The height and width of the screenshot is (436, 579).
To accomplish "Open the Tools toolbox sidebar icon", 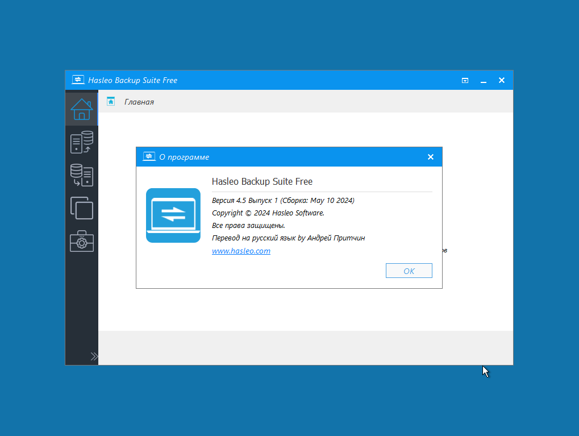I will [82, 241].
